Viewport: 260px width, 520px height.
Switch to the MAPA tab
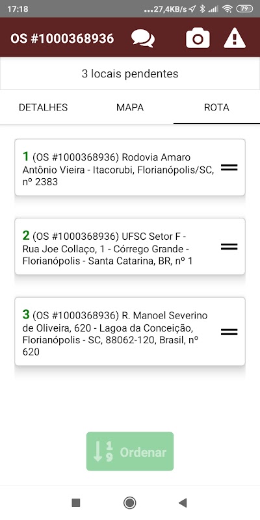[130, 107]
